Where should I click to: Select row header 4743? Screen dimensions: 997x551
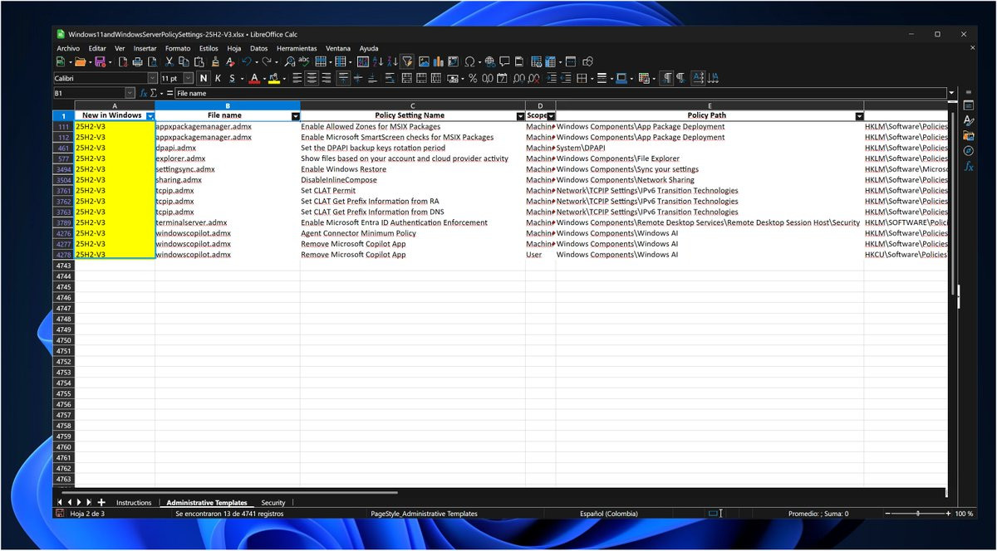pos(63,266)
